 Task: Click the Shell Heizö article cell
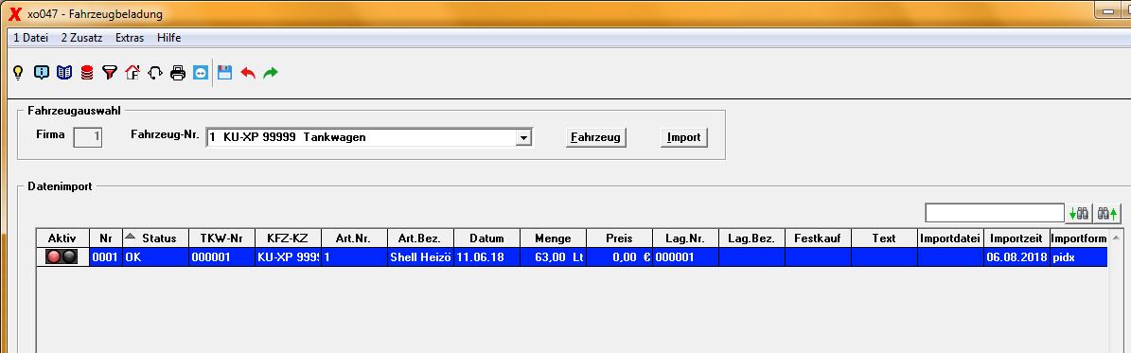point(420,256)
